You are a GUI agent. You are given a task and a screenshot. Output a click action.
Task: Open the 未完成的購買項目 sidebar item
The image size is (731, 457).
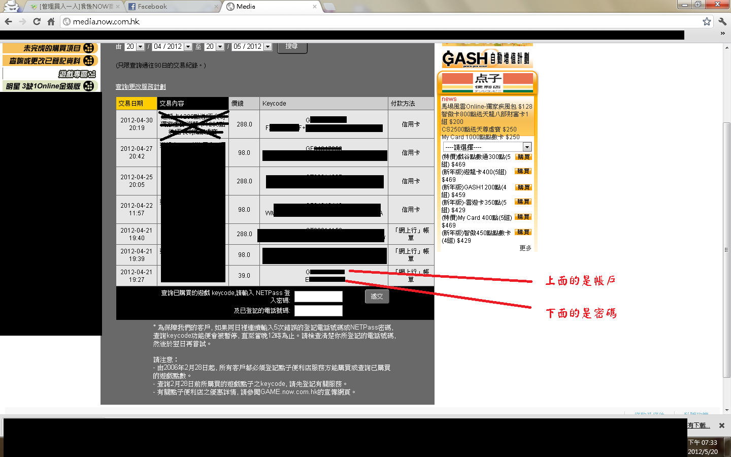[x=51, y=48]
